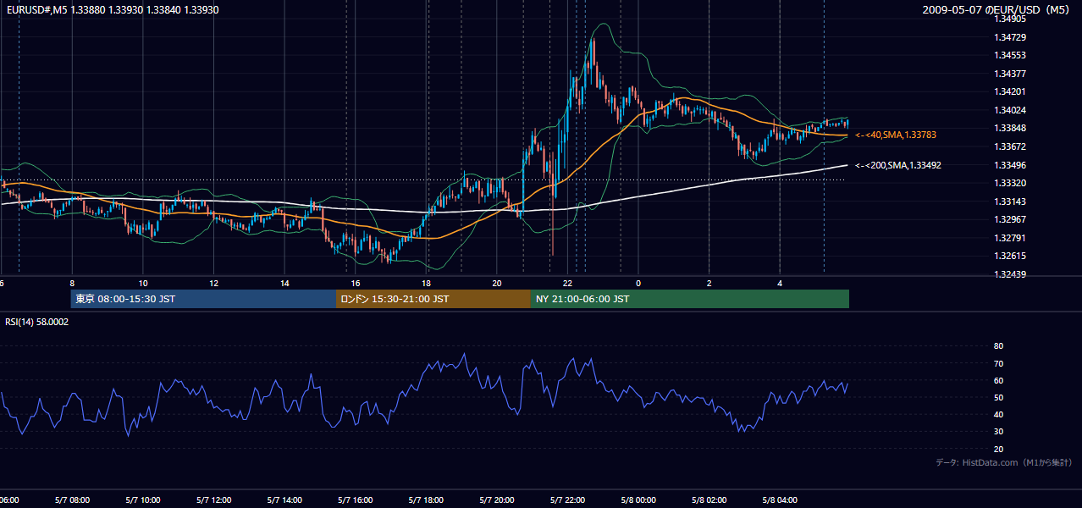Screen dimensions: 1082x508
Task: Click price axis value 1.33496
Action: pos(1010,165)
